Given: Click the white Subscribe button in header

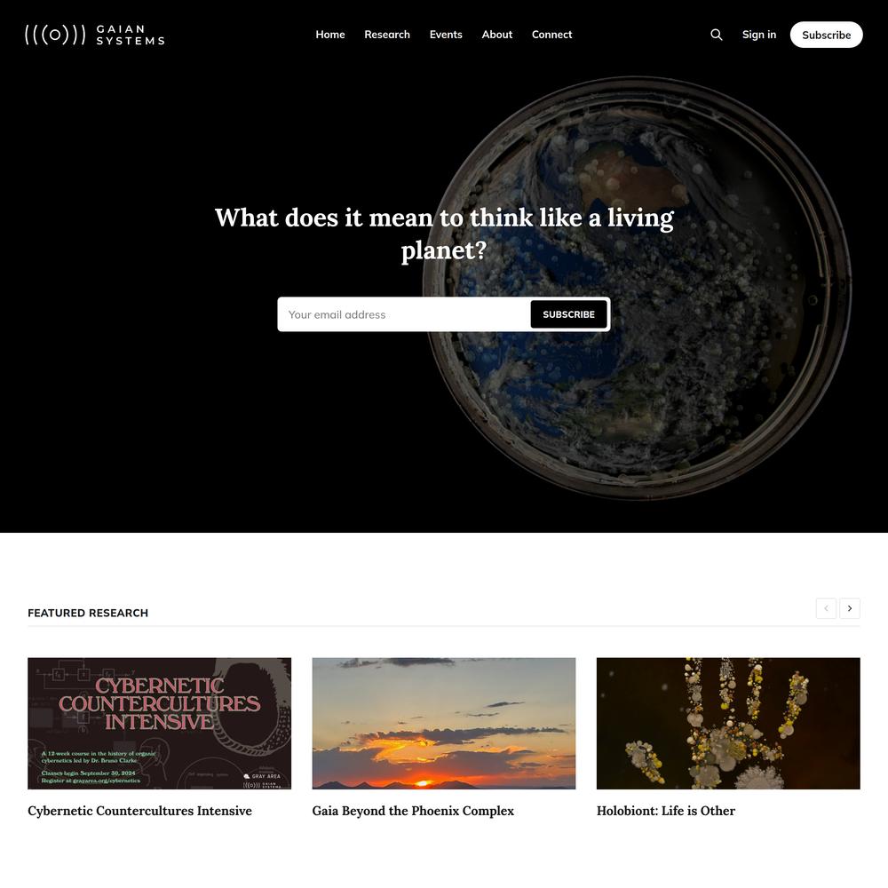Looking at the screenshot, I should coord(826,35).
